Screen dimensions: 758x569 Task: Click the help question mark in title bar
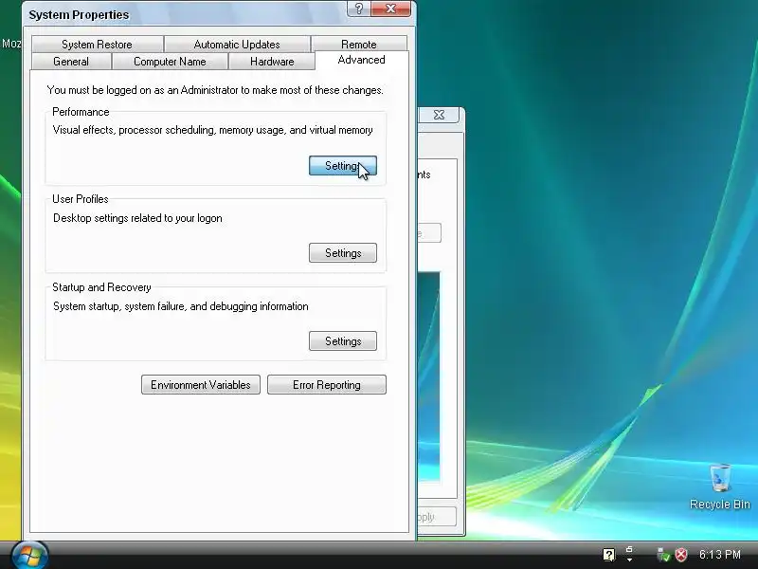point(359,9)
